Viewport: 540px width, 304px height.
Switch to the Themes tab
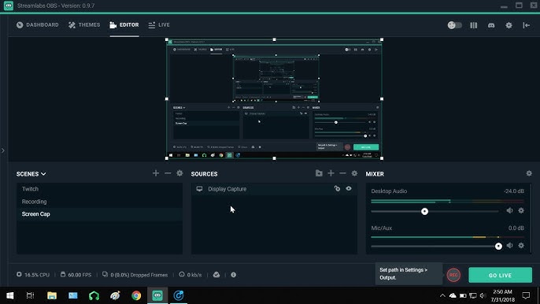tap(84, 25)
